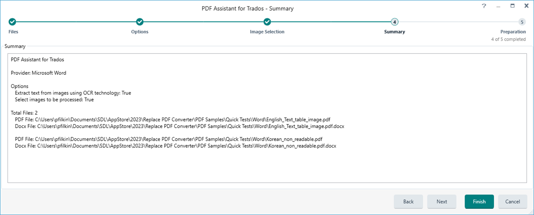Close the PDF Assistant window
This screenshot has height=215, width=534.
(x=526, y=6)
